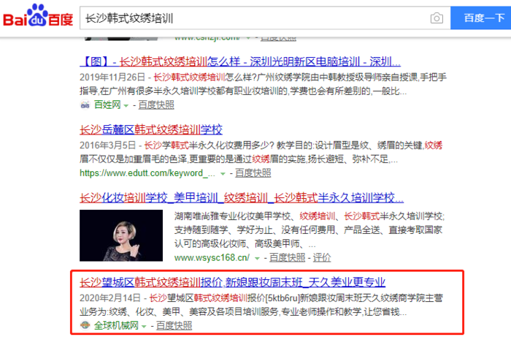The height and width of the screenshot is (337, 511).
Task: Click the date text 2019年11月26日
Action: [x=112, y=77]
